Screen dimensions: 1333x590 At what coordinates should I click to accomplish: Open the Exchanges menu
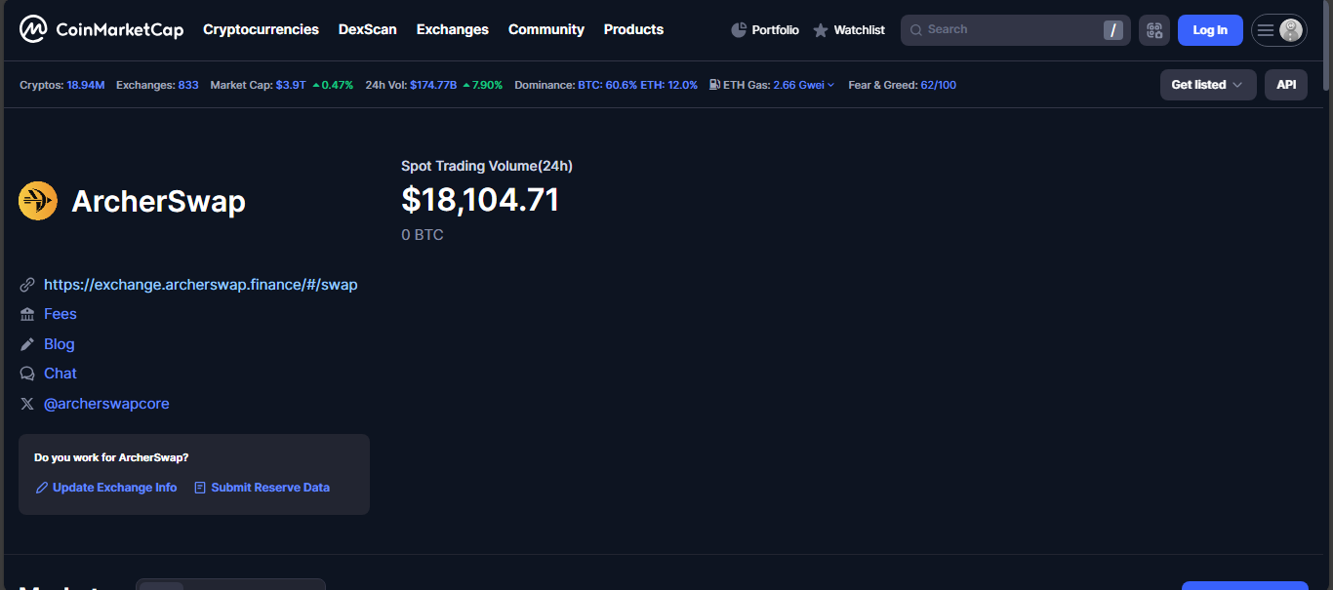[452, 29]
